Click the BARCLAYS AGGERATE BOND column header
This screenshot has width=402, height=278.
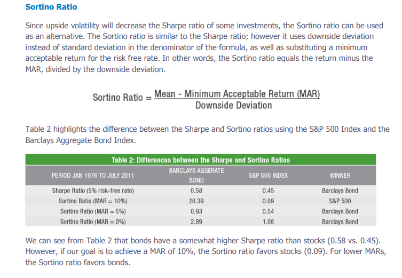tap(196, 175)
